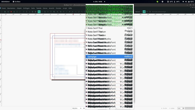Open the mm unit dropdown
Viewport: 195px width, 110px height.
[181, 108]
